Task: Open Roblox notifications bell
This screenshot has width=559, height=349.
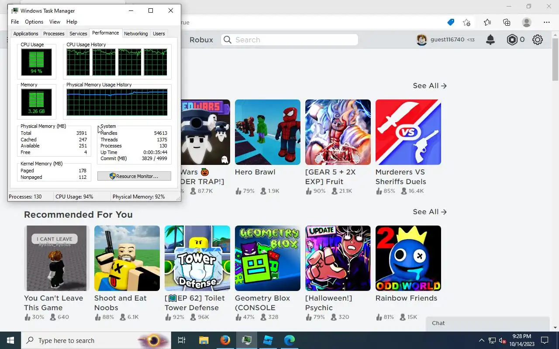Action: (x=490, y=40)
